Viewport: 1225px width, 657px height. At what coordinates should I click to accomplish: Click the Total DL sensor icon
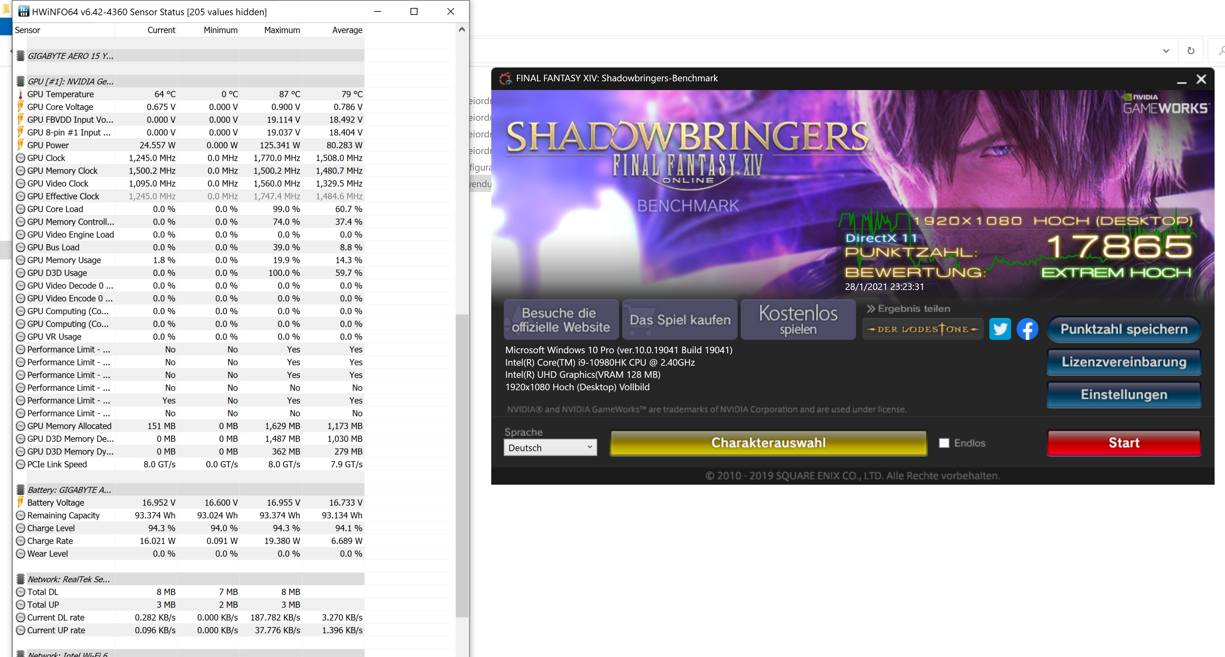20,592
